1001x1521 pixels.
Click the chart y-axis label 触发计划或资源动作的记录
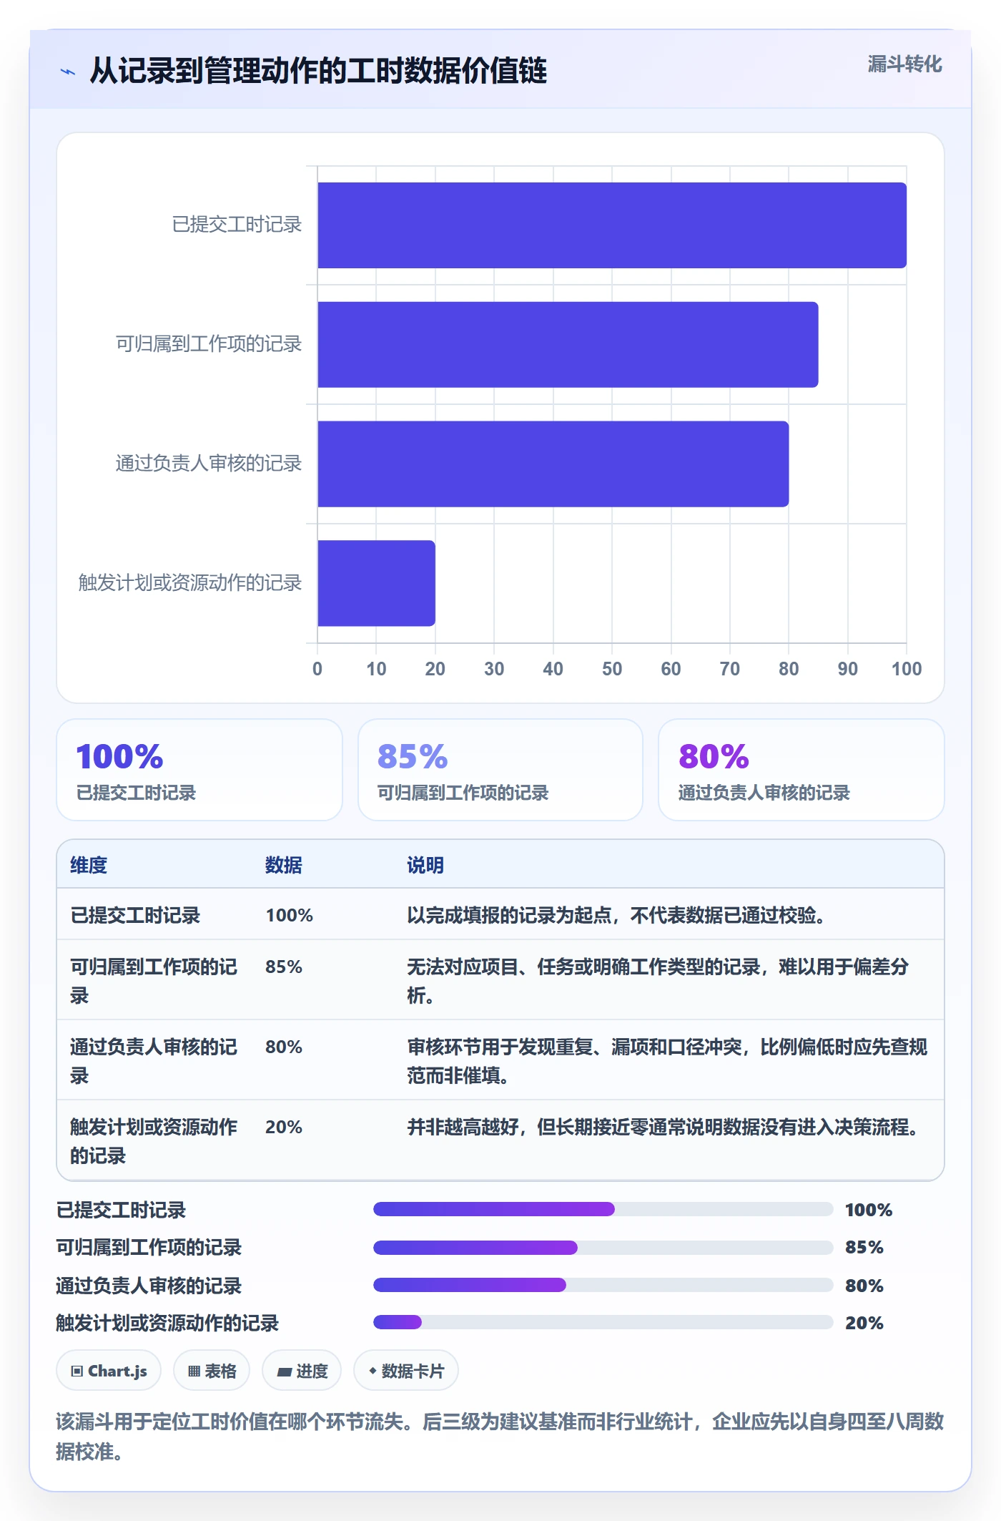[x=190, y=583]
